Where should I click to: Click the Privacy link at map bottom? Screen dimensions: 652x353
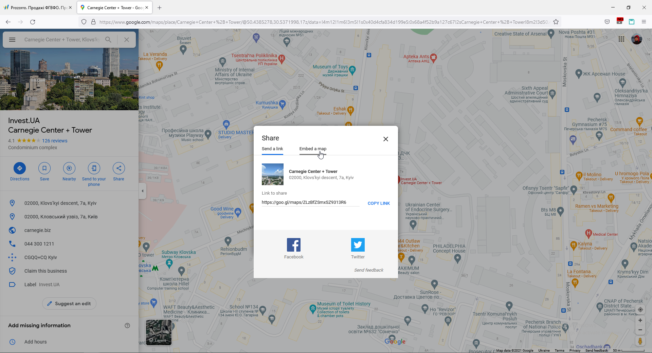575,351
